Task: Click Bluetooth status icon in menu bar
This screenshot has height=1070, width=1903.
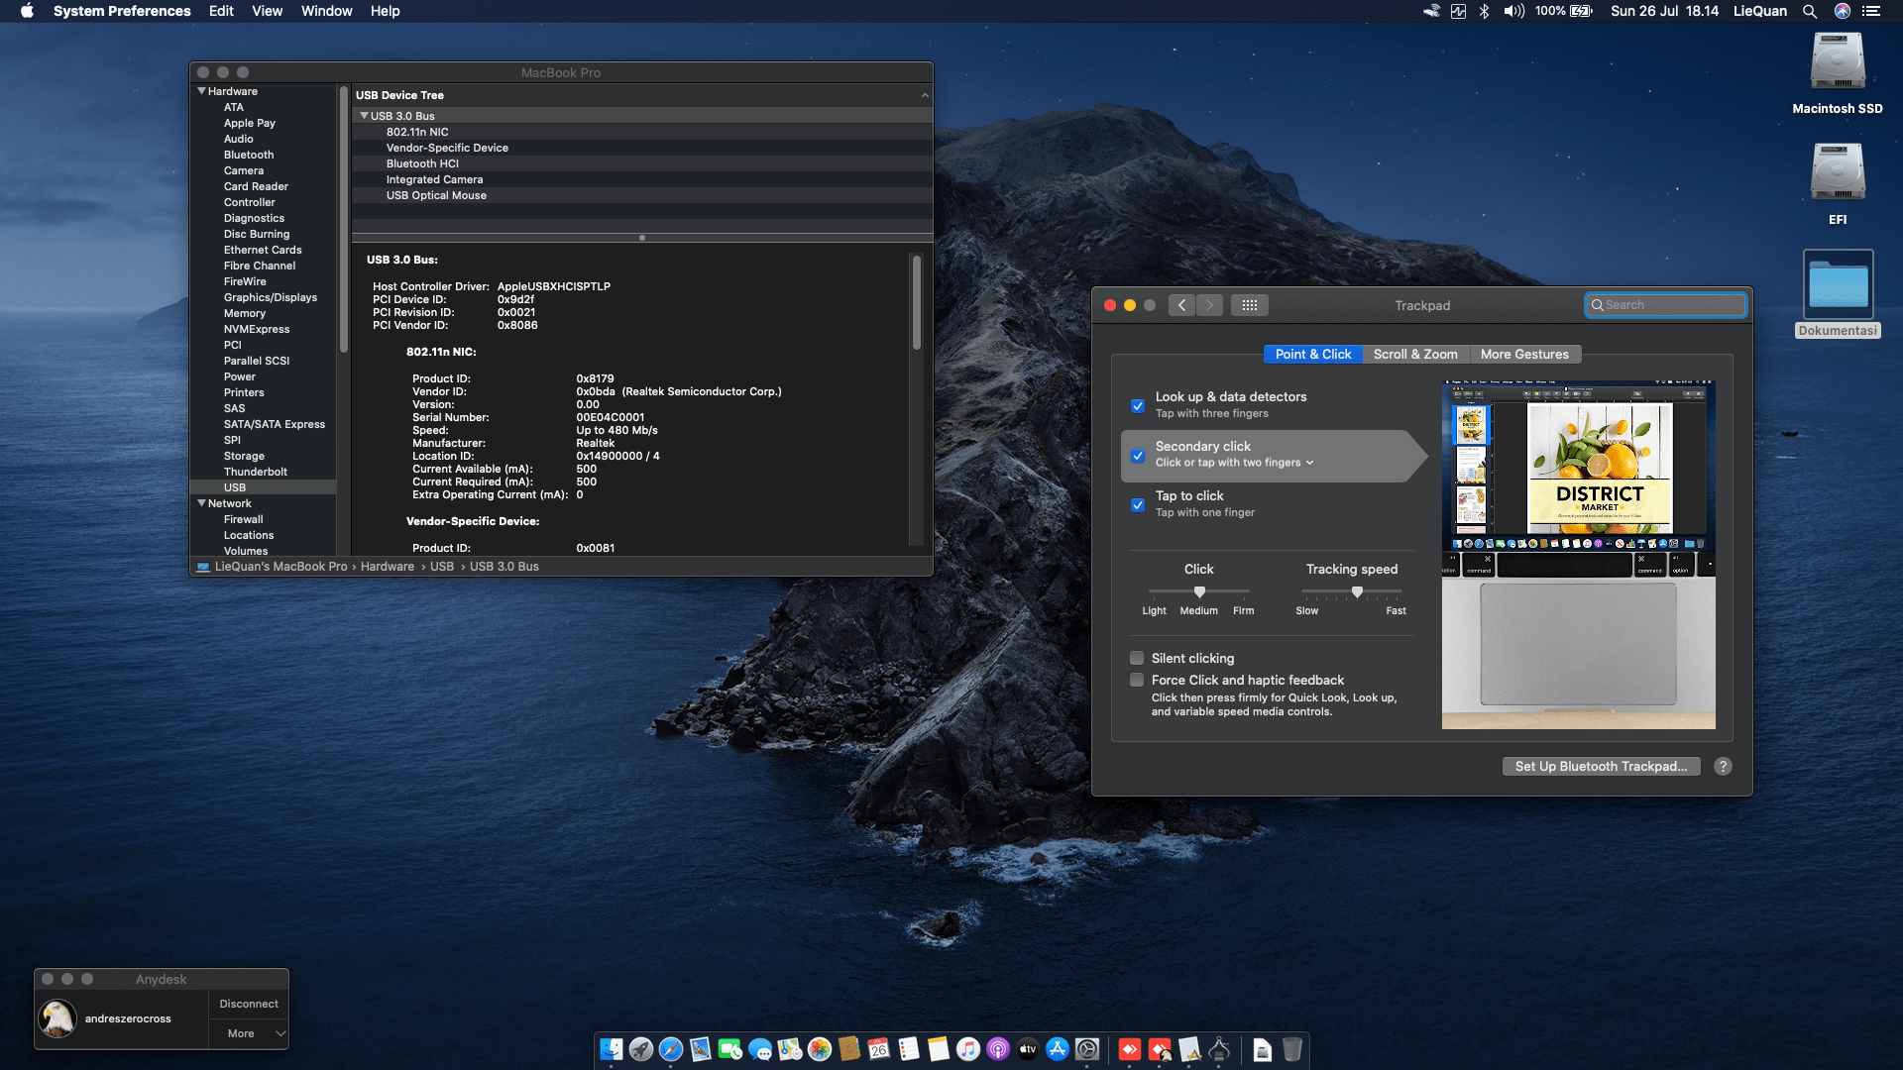Action: coord(1484,11)
